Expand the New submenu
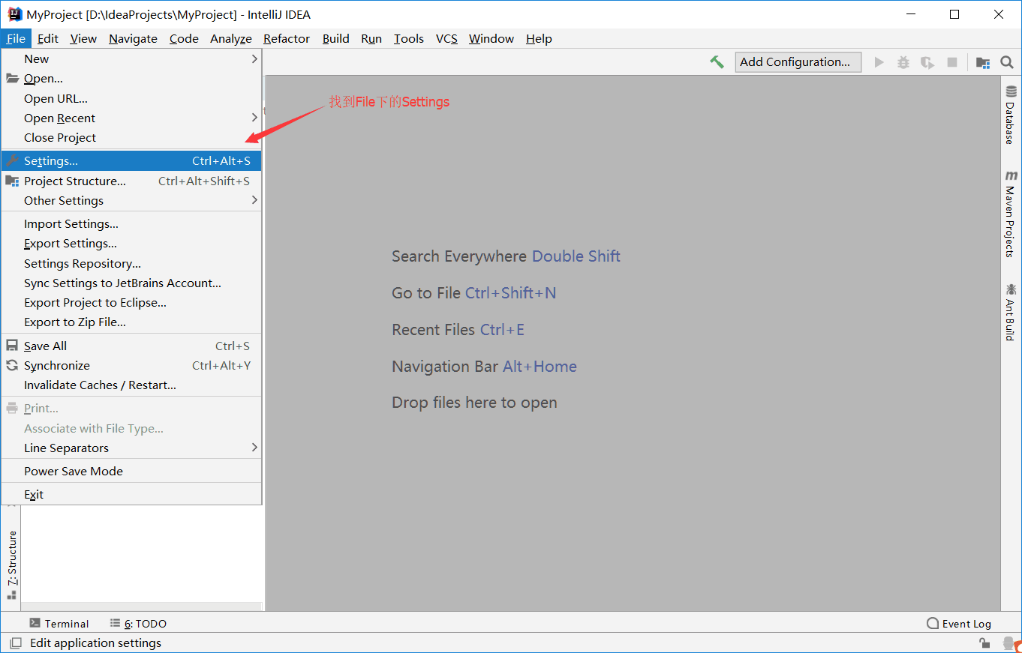1022x653 pixels. coord(131,59)
